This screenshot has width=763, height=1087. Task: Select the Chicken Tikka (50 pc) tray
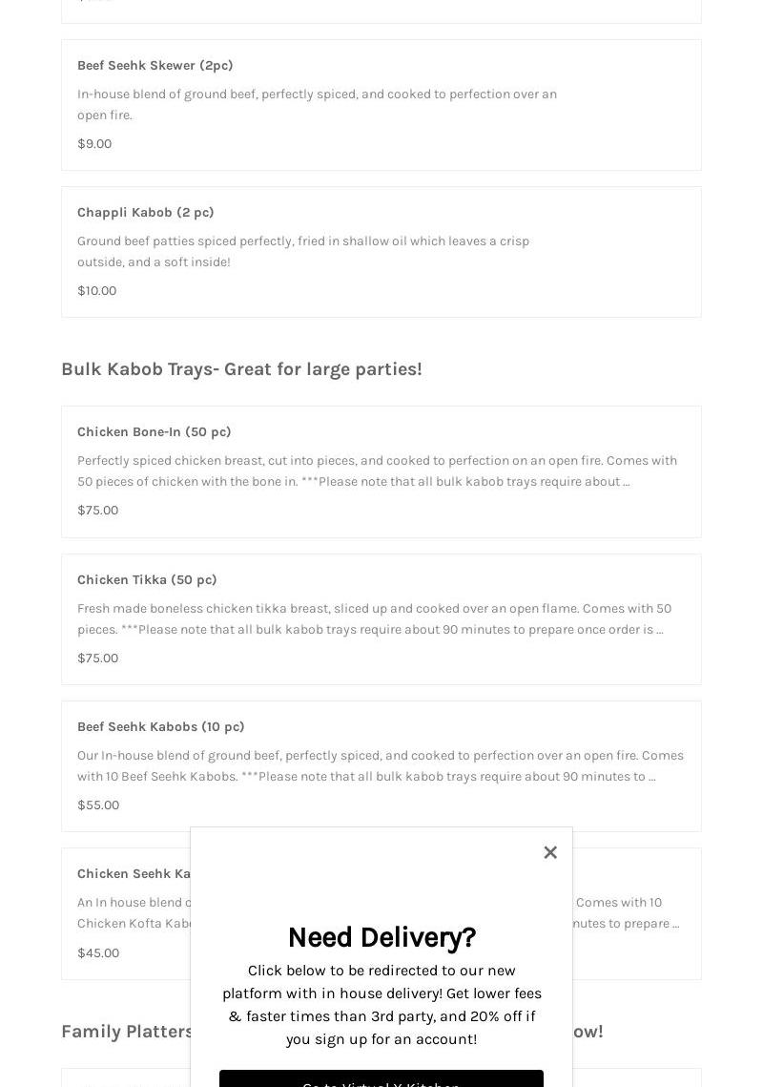click(x=147, y=580)
